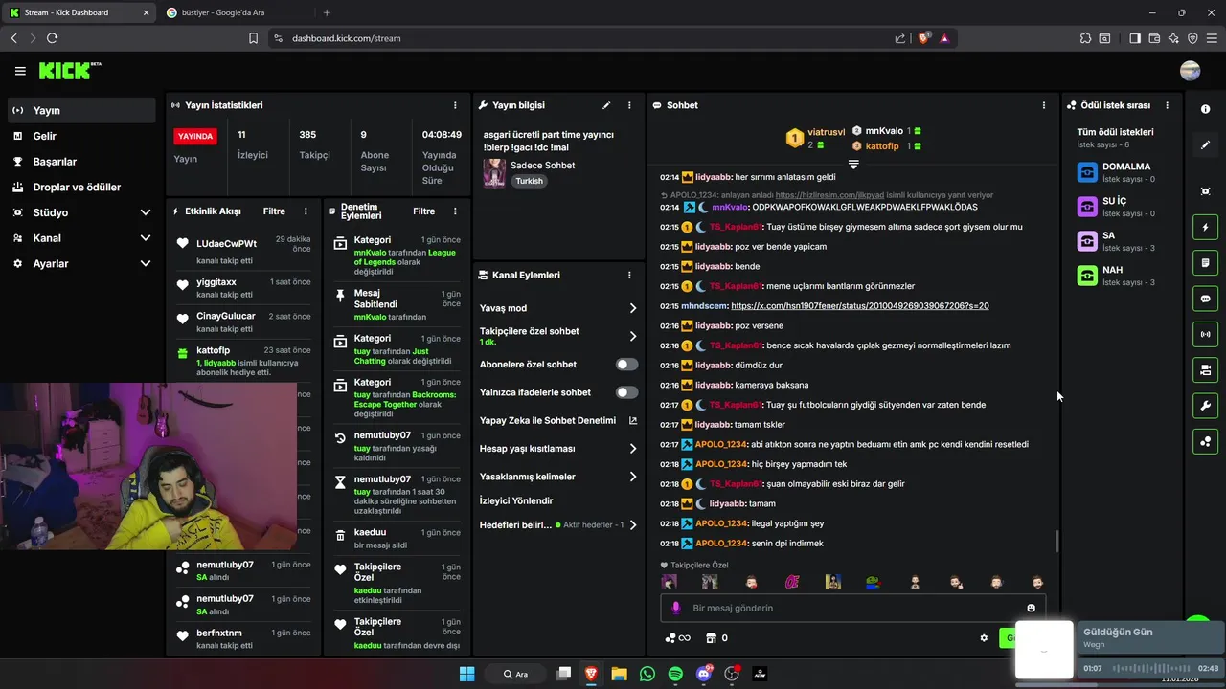Image resolution: width=1226 pixels, height=689 pixels.
Task: Open options menu of Sohbet panel
Action: click(x=1044, y=105)
